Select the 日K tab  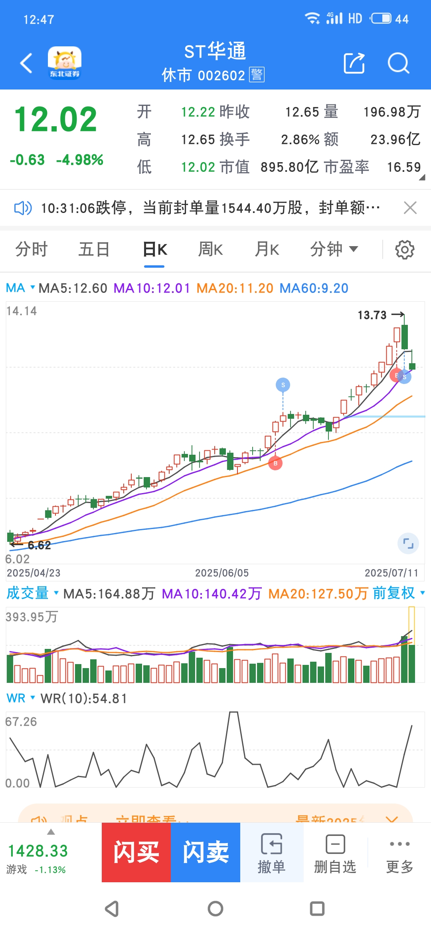coord(155,249)
